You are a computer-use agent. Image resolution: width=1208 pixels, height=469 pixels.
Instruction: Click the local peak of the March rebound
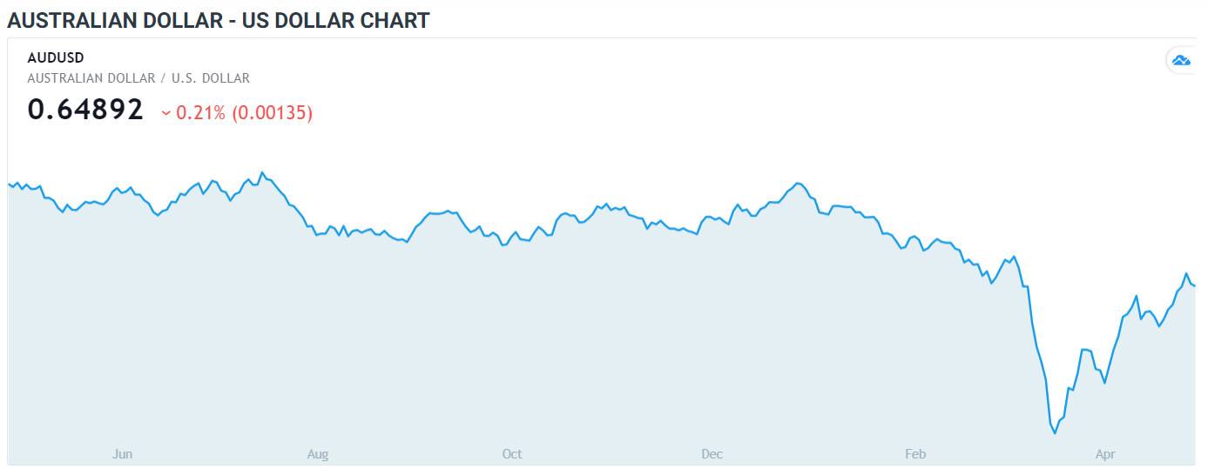click(1084, 350)
